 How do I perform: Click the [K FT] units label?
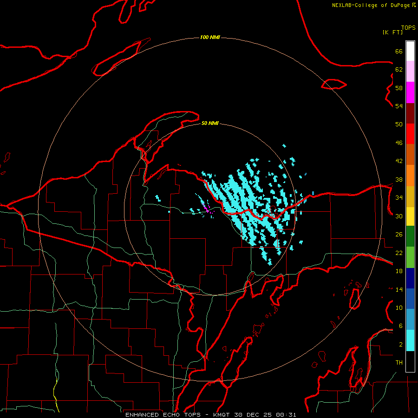[392, 32]
